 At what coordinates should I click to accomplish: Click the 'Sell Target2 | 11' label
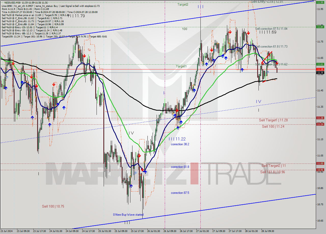274,166
